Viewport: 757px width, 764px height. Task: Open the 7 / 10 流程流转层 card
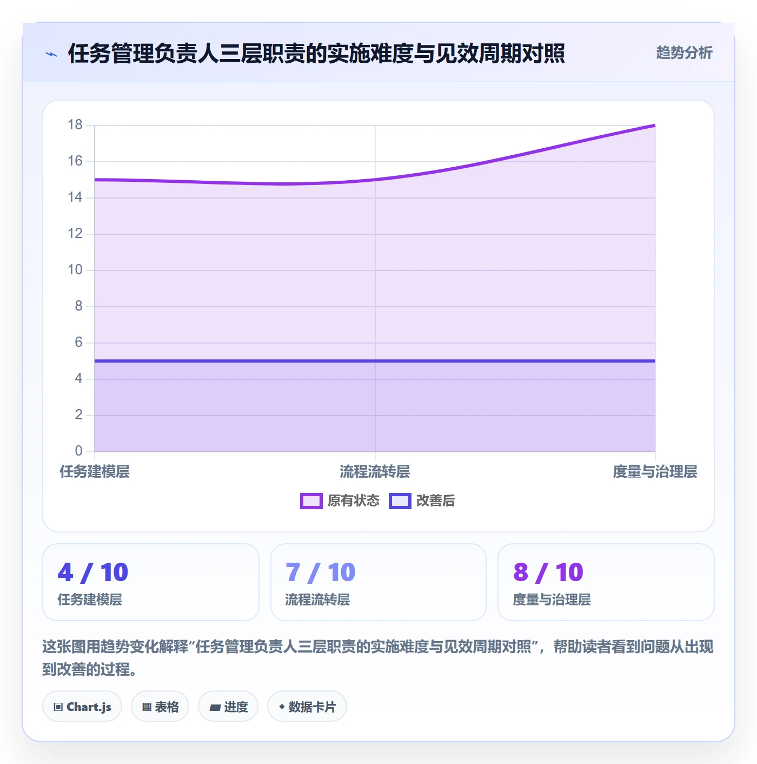coord(378,582)
